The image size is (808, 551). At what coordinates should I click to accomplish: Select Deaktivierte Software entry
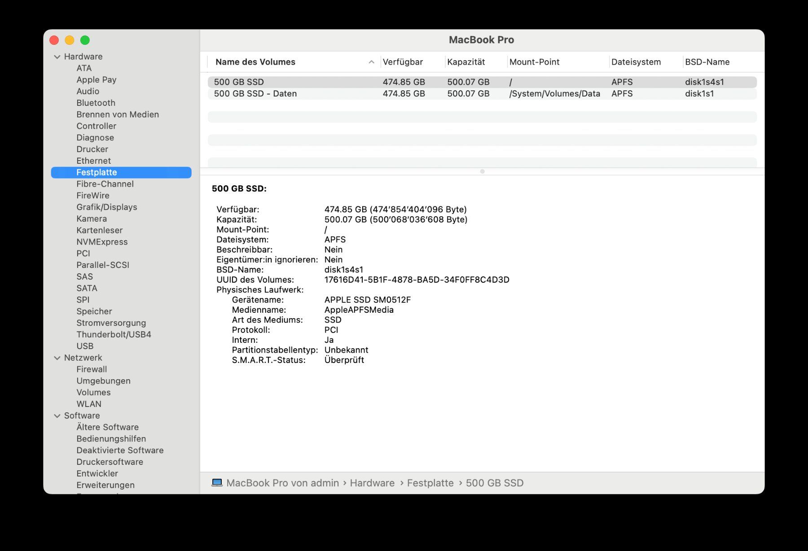tap(120, 450)
